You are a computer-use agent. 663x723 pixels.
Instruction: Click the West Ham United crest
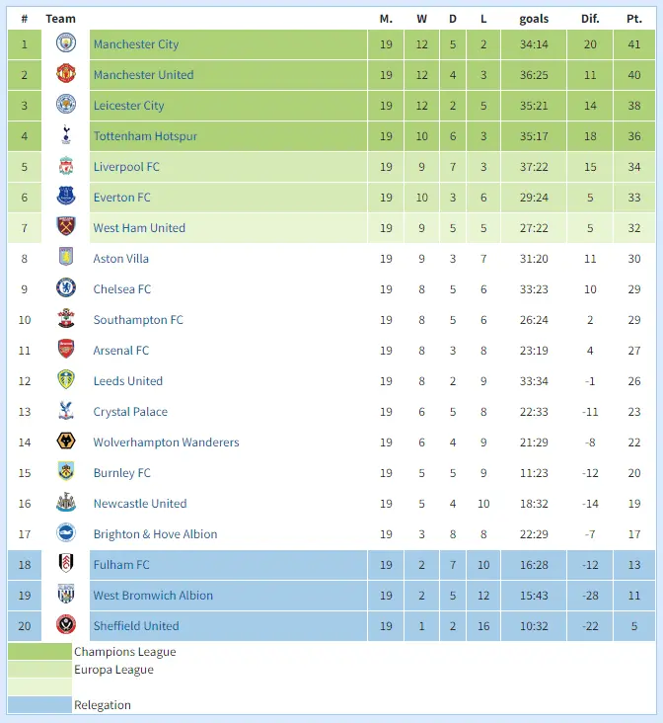click(x=66, y=228)
